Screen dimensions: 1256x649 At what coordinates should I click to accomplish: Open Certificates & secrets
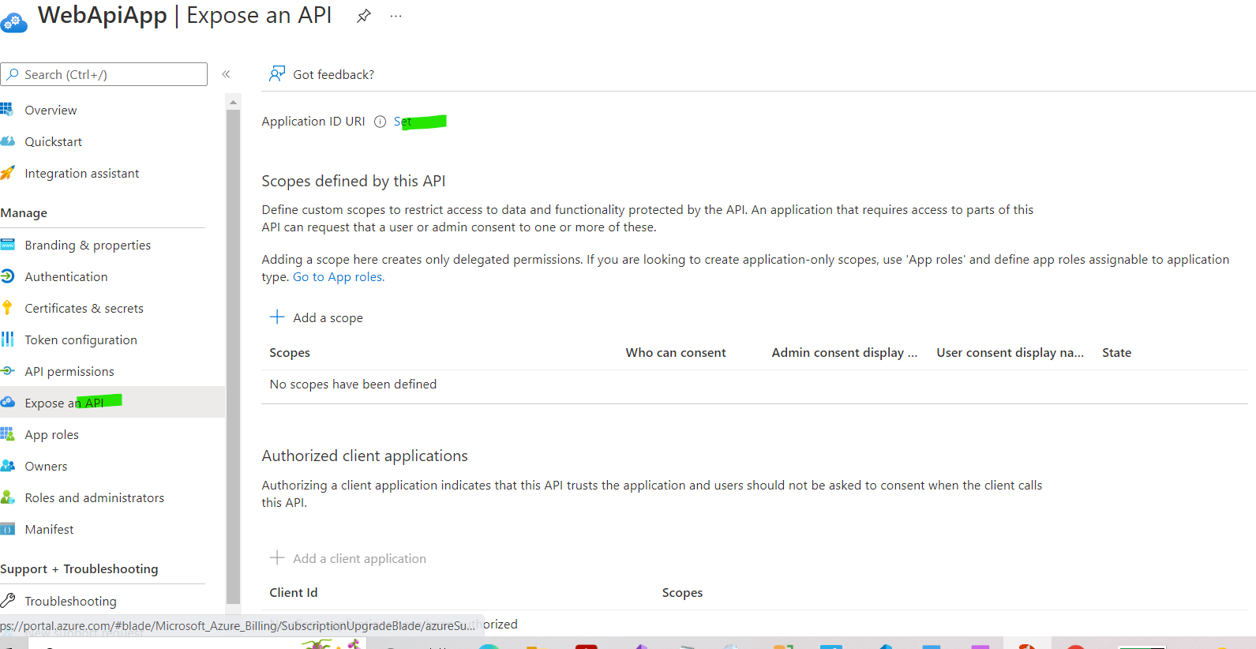point(84,309)
